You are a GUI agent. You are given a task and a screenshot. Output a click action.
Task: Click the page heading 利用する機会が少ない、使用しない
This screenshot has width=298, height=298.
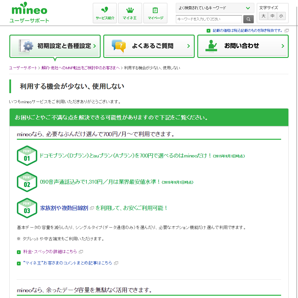[72, 86]
